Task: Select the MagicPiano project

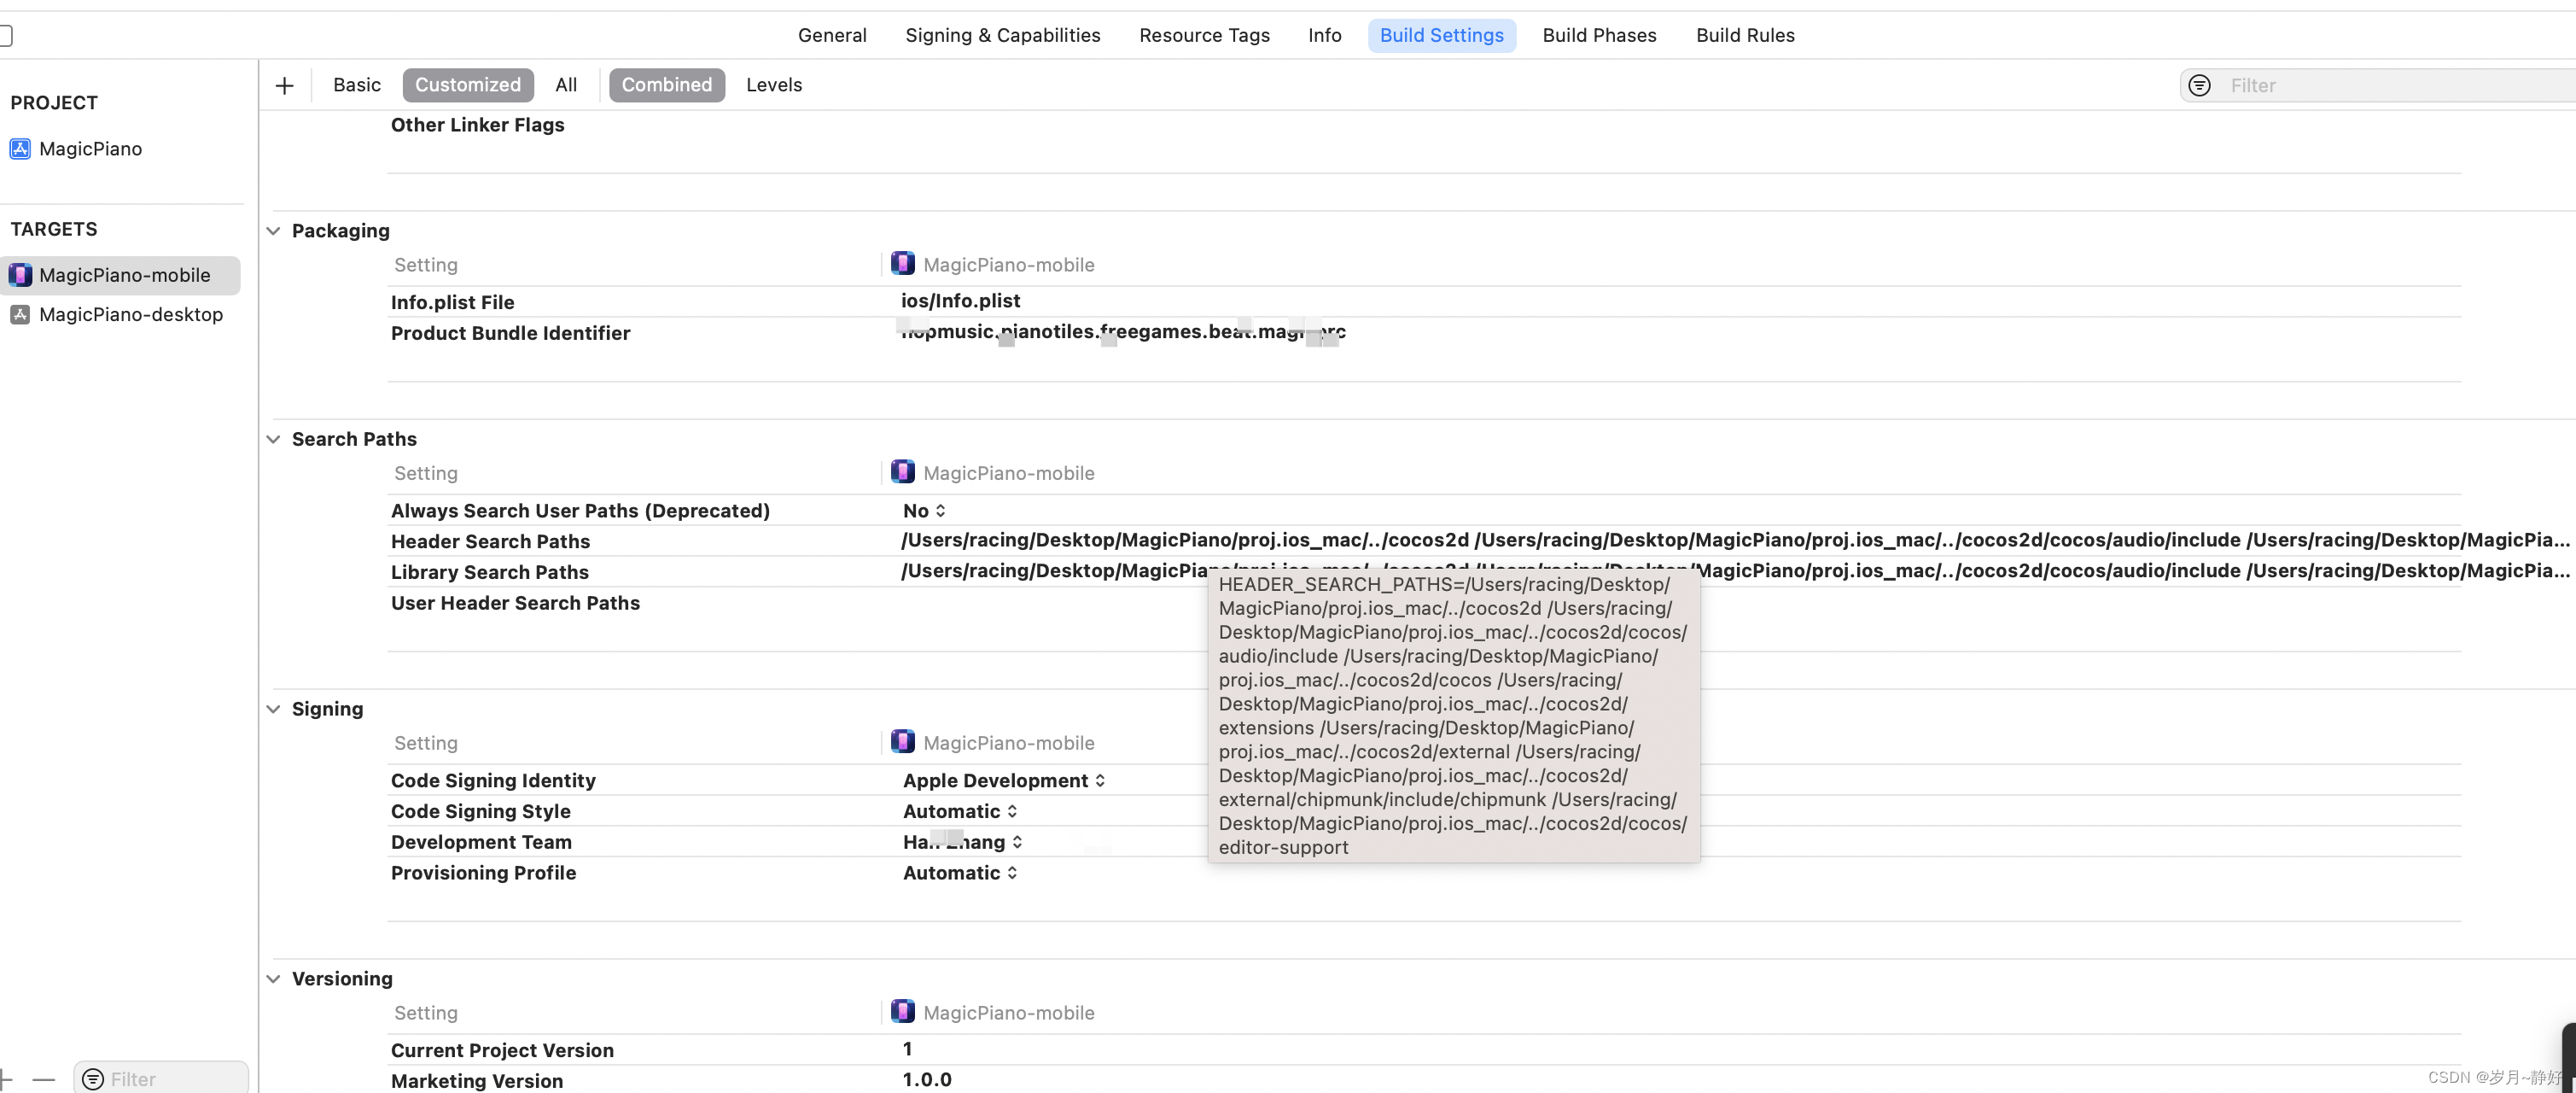Action: (90, 149)
